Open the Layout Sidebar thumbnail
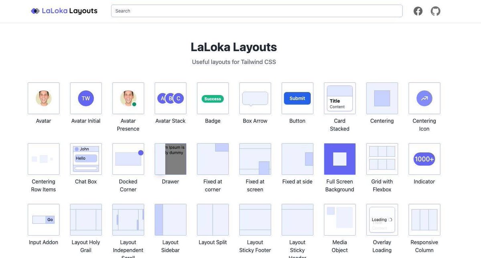The height and width of the screenshot is (258, 481). point(170,220)
